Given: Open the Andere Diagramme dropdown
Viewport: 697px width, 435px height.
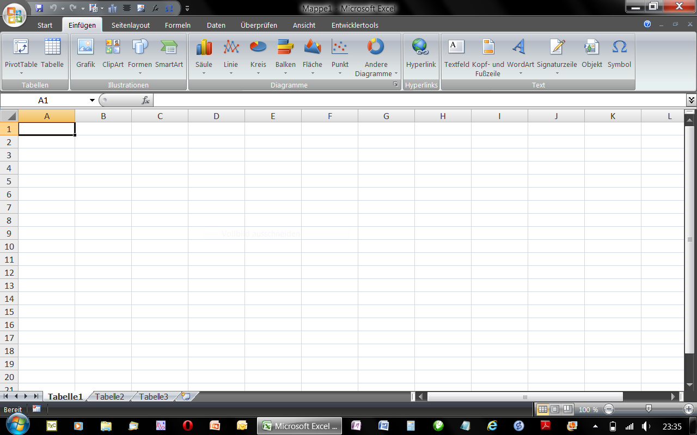Looking at the screenshot, I should click(376, 58).
